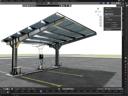Toggle camera view button
Viewport: 128px width, 96px height.
101,23
